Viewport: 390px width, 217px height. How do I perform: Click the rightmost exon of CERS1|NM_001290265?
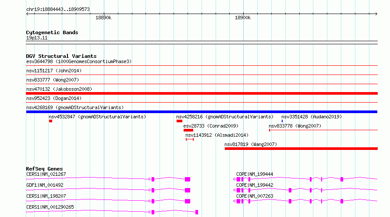(197, 212)
